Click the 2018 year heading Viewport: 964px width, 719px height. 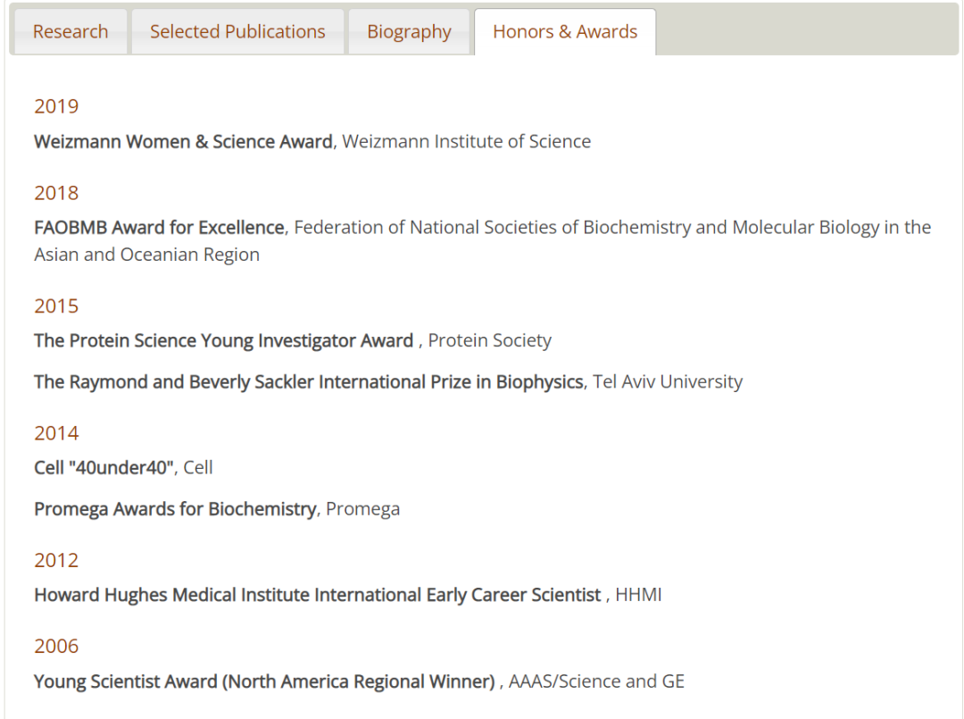(x=56, y=193)
